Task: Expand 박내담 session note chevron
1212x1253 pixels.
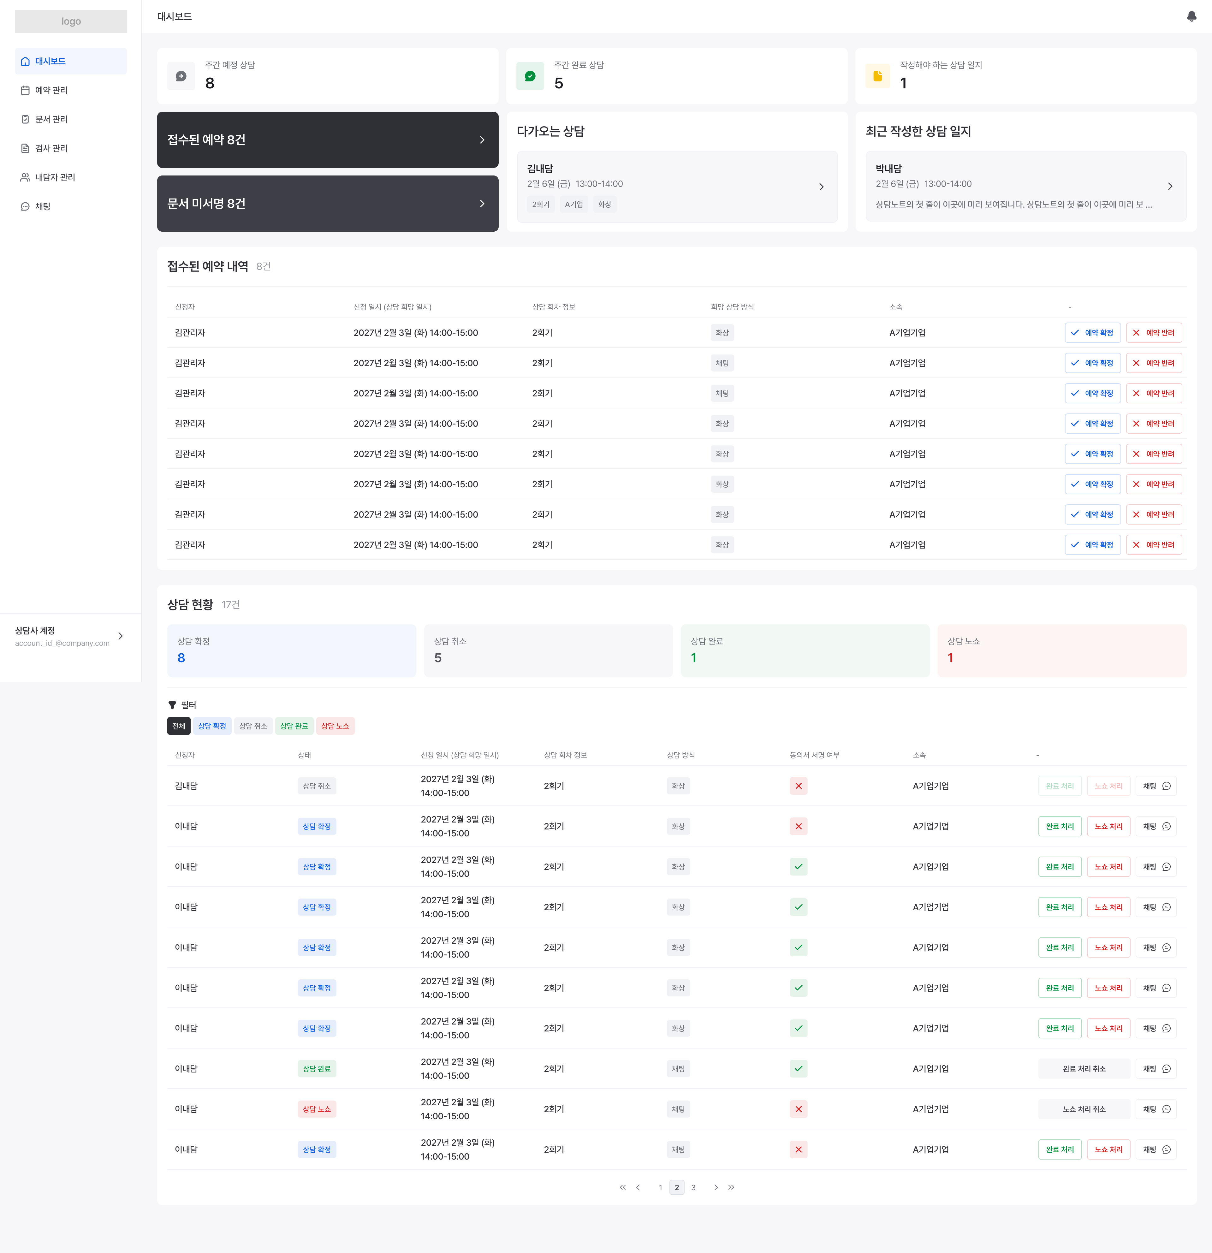Action: [1170, 187]
